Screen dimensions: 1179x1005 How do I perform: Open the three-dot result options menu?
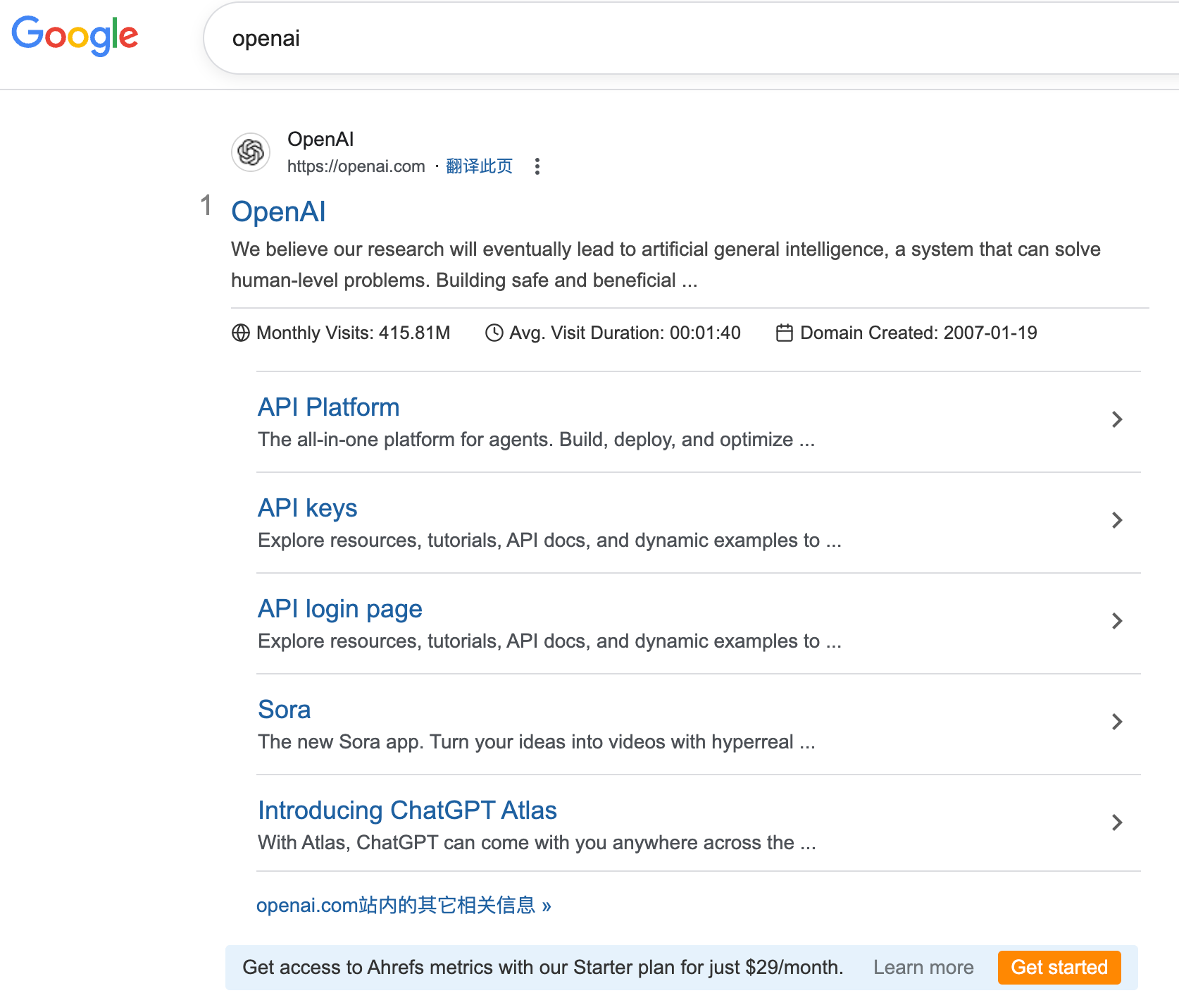pos(537,166)
